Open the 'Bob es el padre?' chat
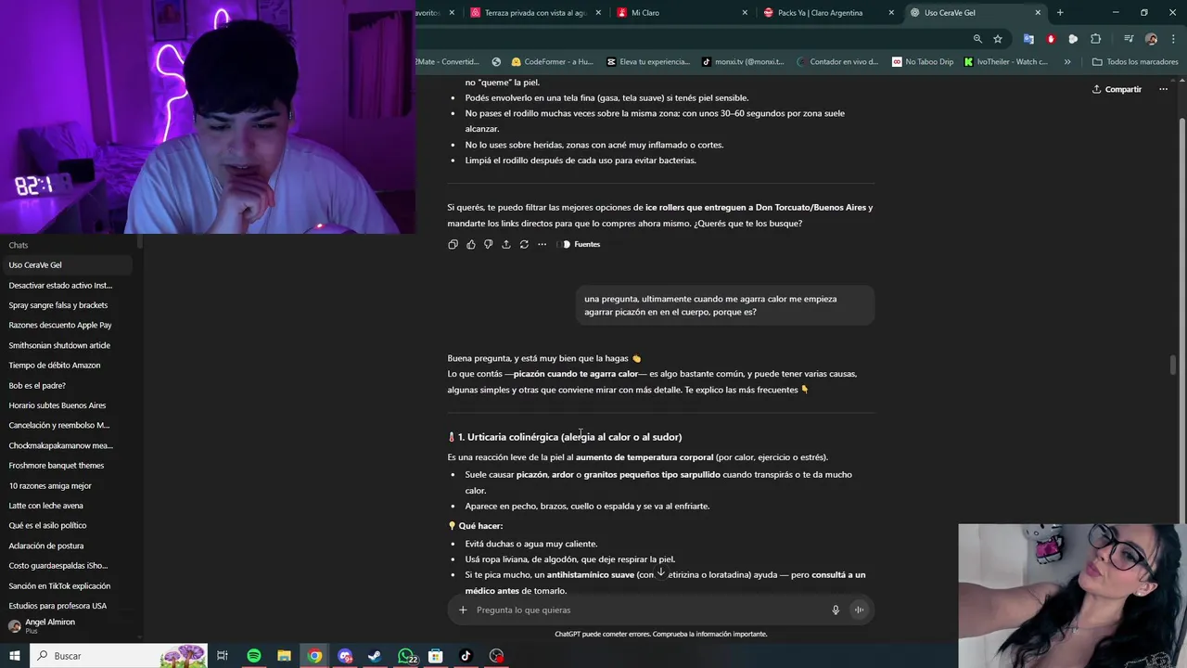The width and height of the screenshot is (1187, 668). (x=67, y=385)
